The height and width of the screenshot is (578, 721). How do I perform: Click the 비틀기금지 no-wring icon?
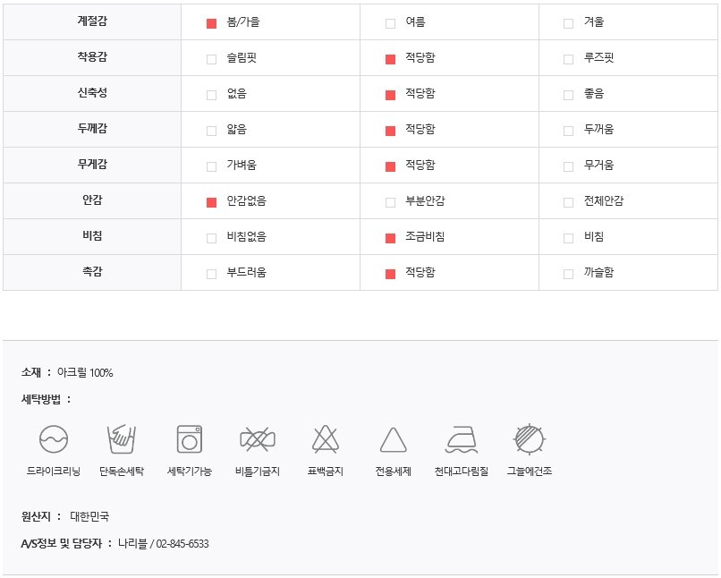coord(258,439)
